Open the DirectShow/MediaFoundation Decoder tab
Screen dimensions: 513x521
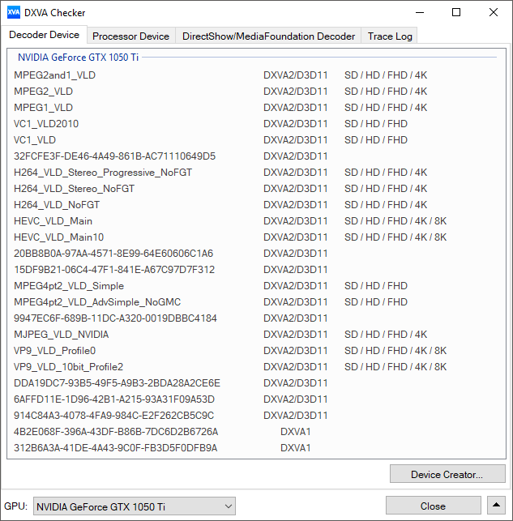tap(268, 36)
